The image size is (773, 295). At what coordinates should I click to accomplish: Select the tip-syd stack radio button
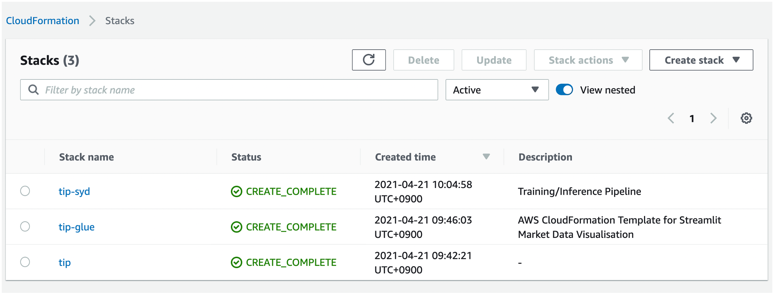tap(25, 191)
